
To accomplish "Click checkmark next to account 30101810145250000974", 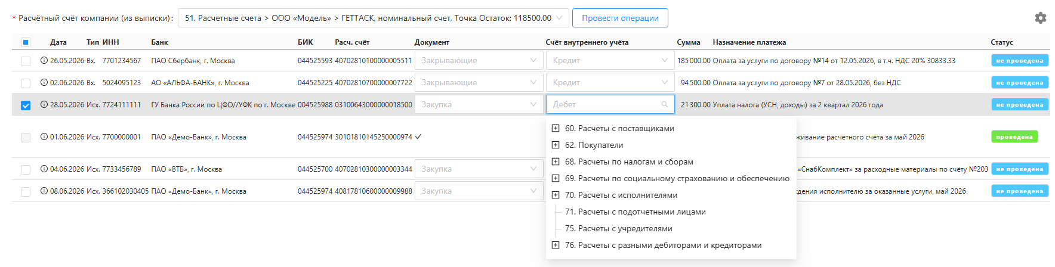I will (418, 136).
